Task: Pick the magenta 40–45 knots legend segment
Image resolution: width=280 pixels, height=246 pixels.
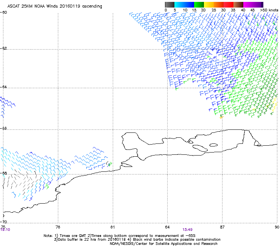Action: pyautogui.click(x=248, y=5)
